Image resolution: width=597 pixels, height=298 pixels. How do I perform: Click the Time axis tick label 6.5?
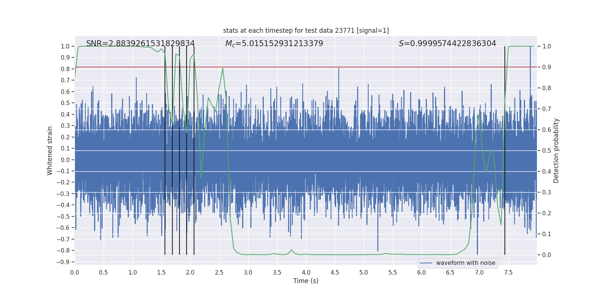tap(450, 272)
